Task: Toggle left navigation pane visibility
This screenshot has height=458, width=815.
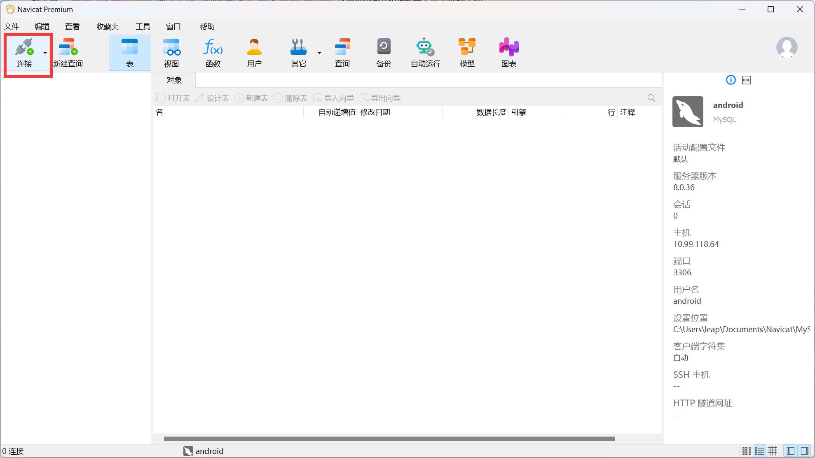Action: pyautogui.click(x=790, y=451)
